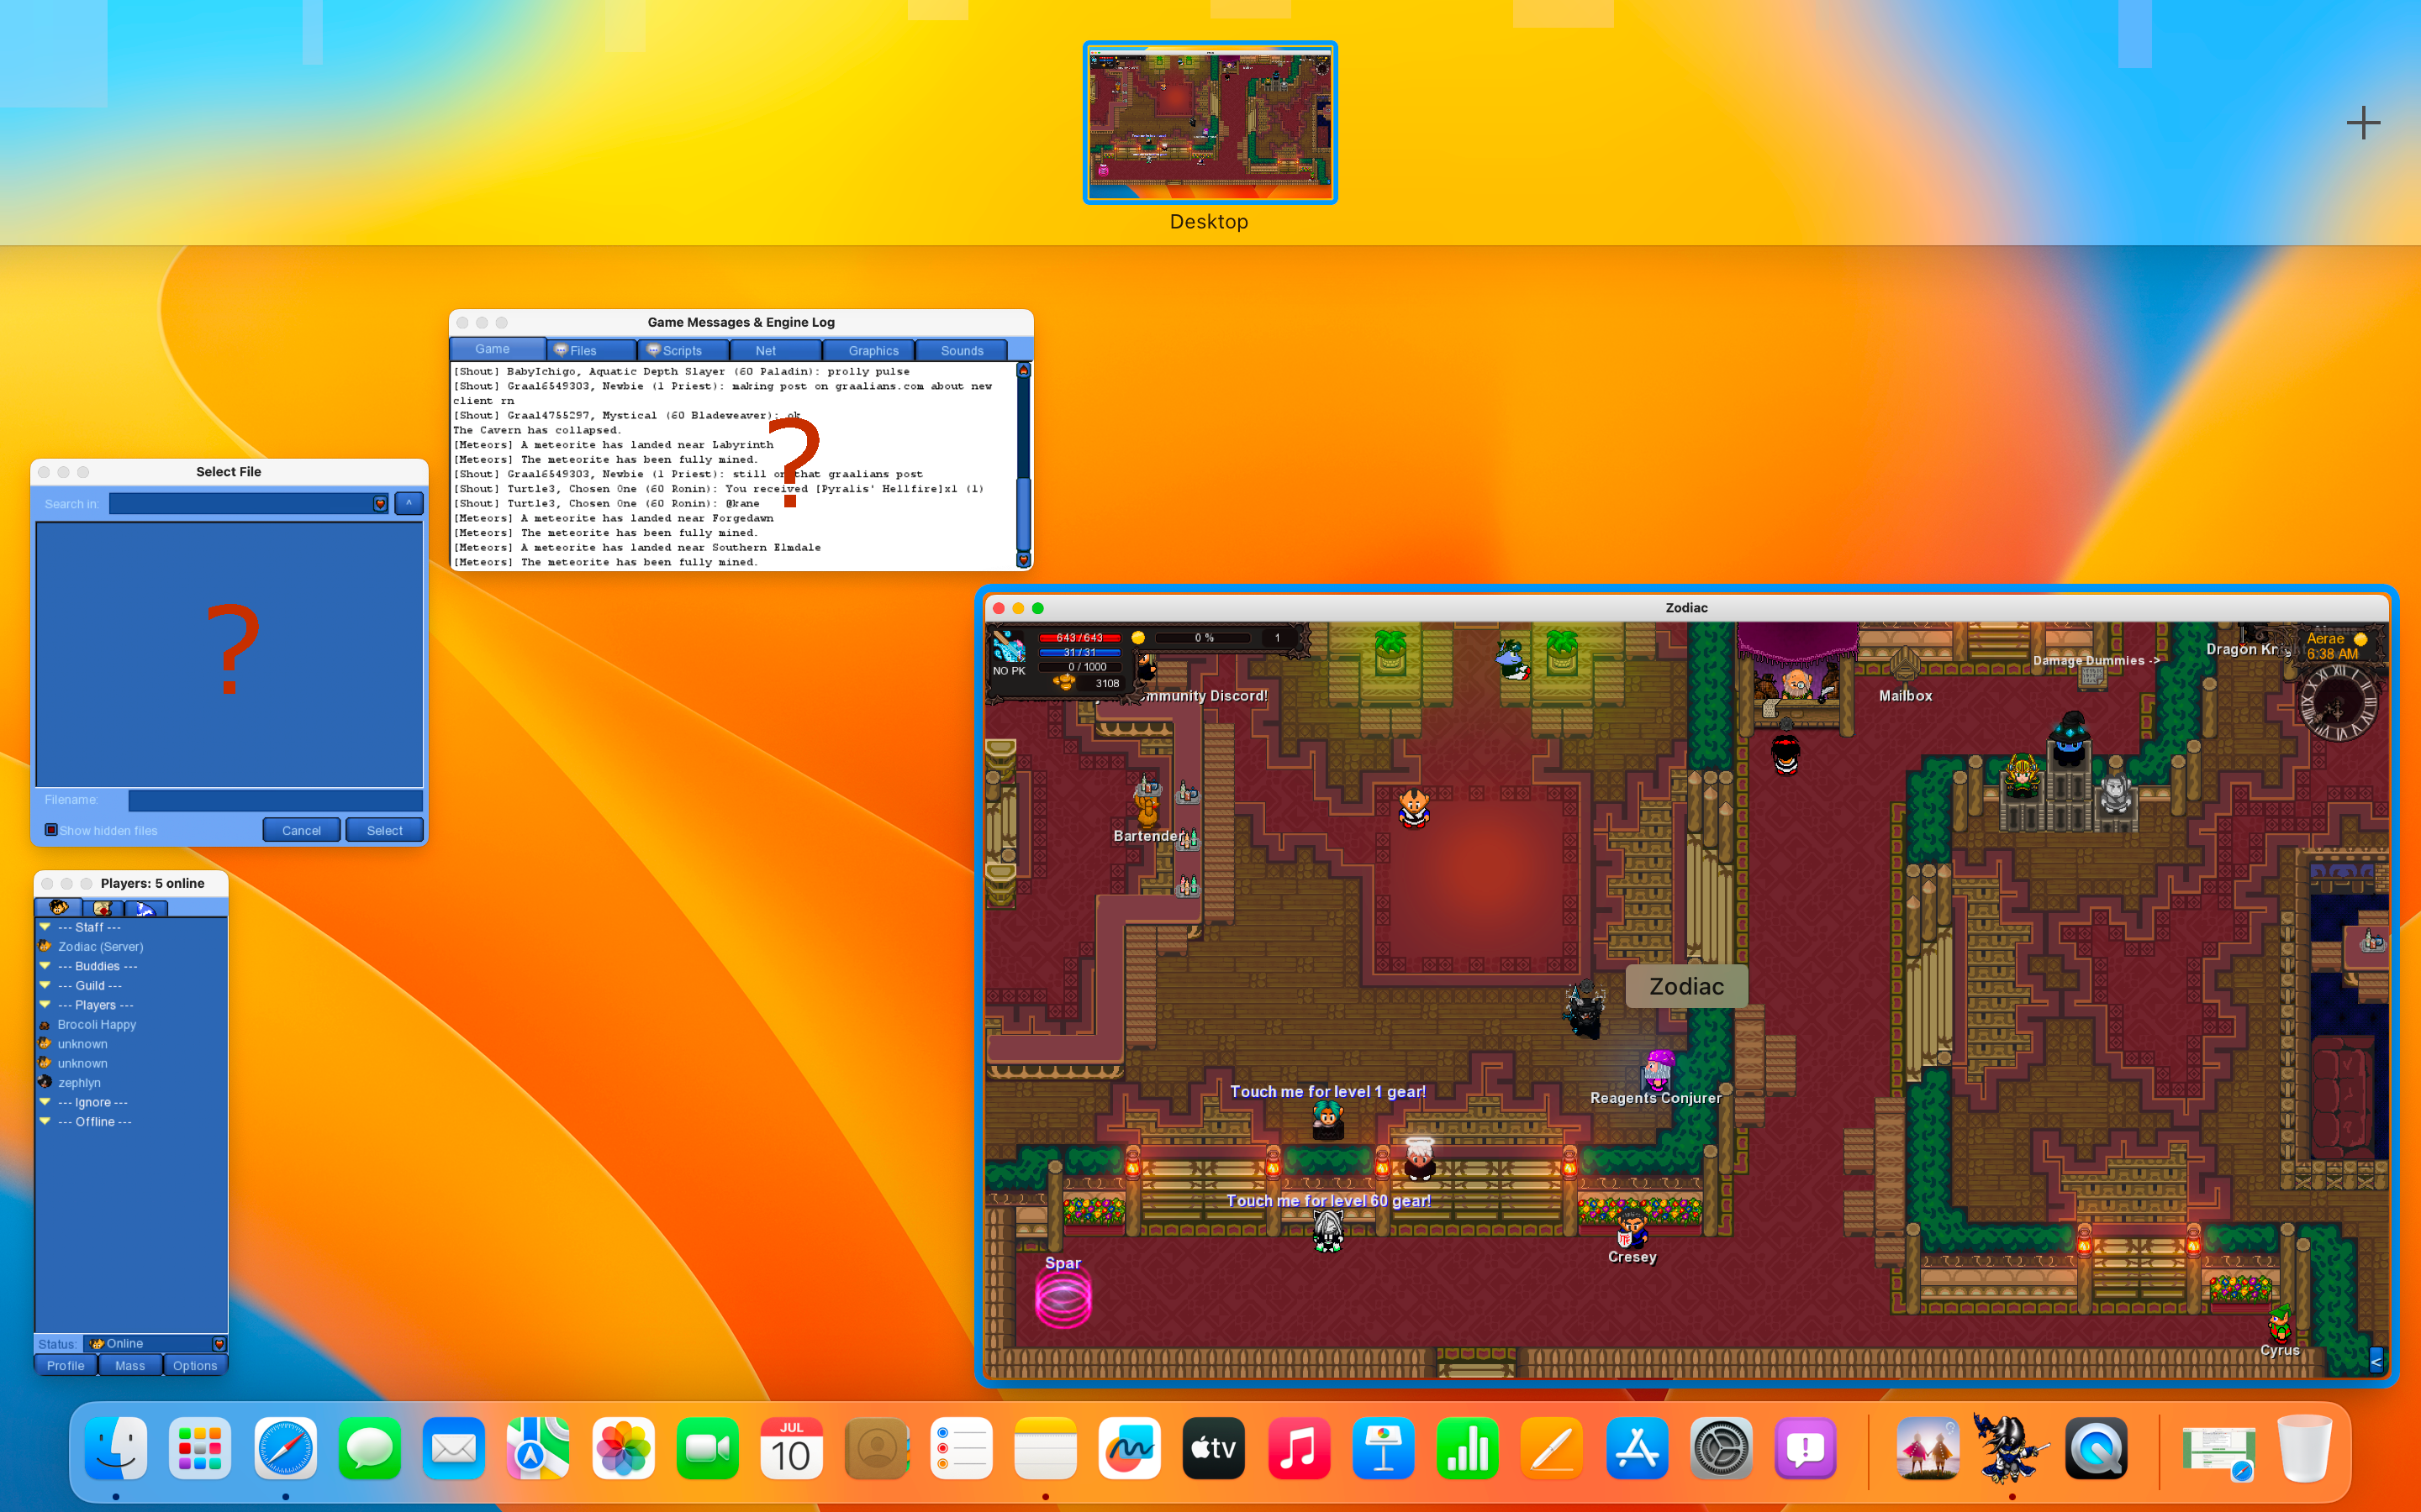This screenshot has width=2421, height=1512.
Task: Click the blue arrow tab at game corner
Action: pos(2376,1360)
